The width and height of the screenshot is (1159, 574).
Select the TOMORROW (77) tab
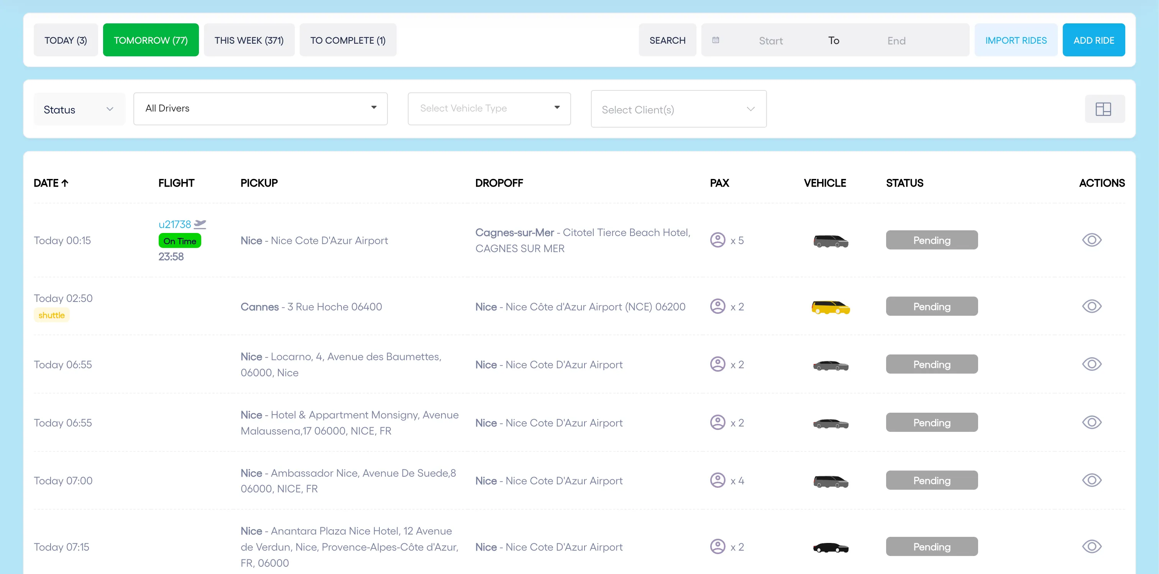click(151, 40)
